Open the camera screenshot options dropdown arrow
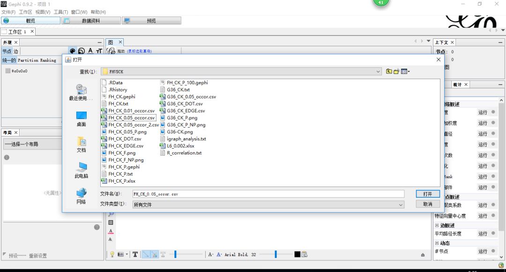Image resolution: width=506 pixels, height=272 pixels. 127,254
